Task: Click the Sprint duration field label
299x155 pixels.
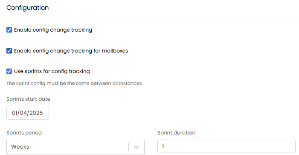Action: [177, 133]
